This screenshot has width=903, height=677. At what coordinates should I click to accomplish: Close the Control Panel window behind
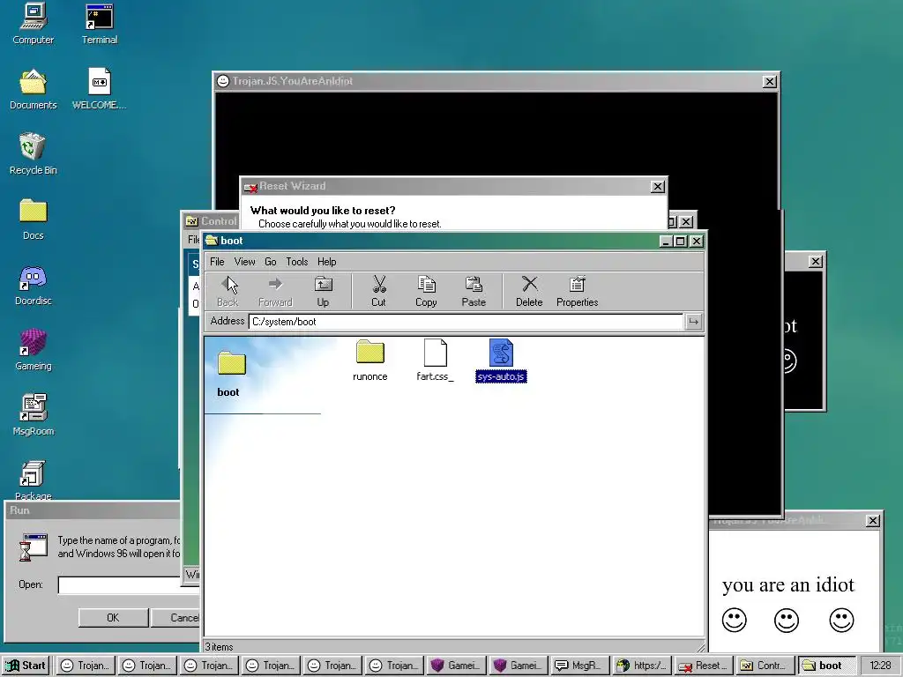[686, 221]
